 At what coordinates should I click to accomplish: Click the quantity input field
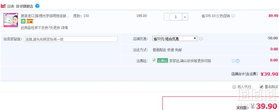pyautogui.click(x=176, y=17)
